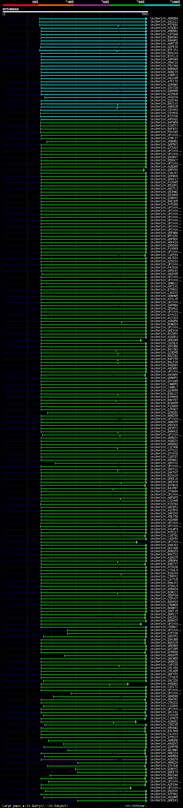The width and height of the screenshot is (183, 808).
Task: Select the UniRef100_P19945 label
Action: tap(164, 183)
